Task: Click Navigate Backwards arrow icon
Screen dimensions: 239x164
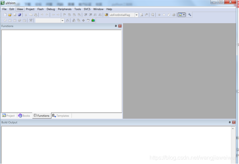Action: [x=53, y=15]
